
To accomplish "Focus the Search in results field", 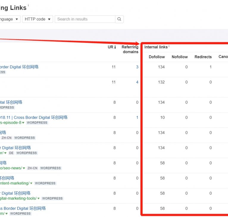I will [85, 19].
